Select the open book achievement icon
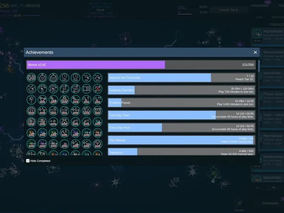 (87, 89)
